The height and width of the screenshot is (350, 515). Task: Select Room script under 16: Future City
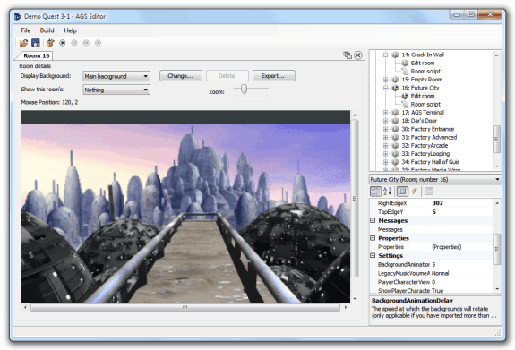point(425,105)
